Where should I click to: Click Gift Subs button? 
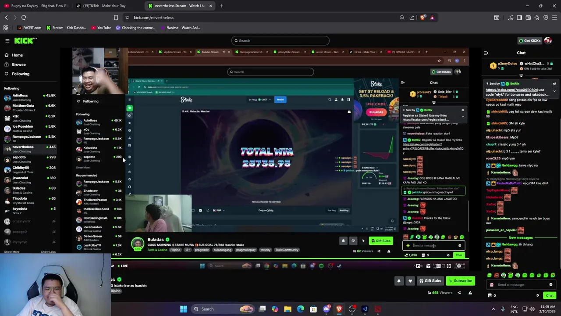point(430,281)
